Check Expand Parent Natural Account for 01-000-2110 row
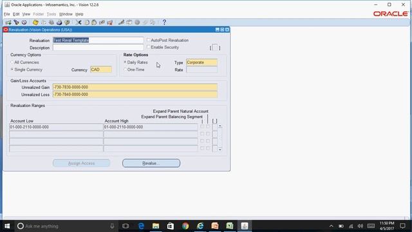The height and width of the screenshot is (232, 412). pyautogui.click(x=208, y=126)
